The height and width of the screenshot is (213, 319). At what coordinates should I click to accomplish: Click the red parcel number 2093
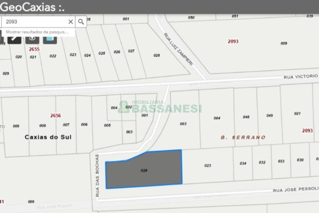coord(233,41)
